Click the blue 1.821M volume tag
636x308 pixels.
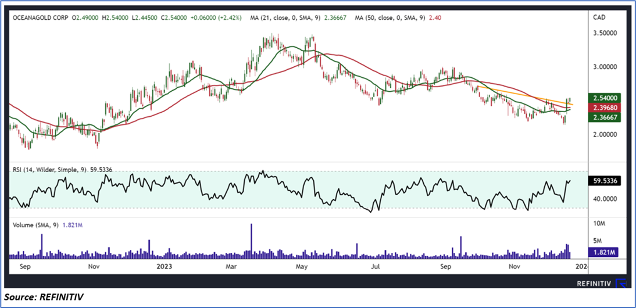point(605,252)
